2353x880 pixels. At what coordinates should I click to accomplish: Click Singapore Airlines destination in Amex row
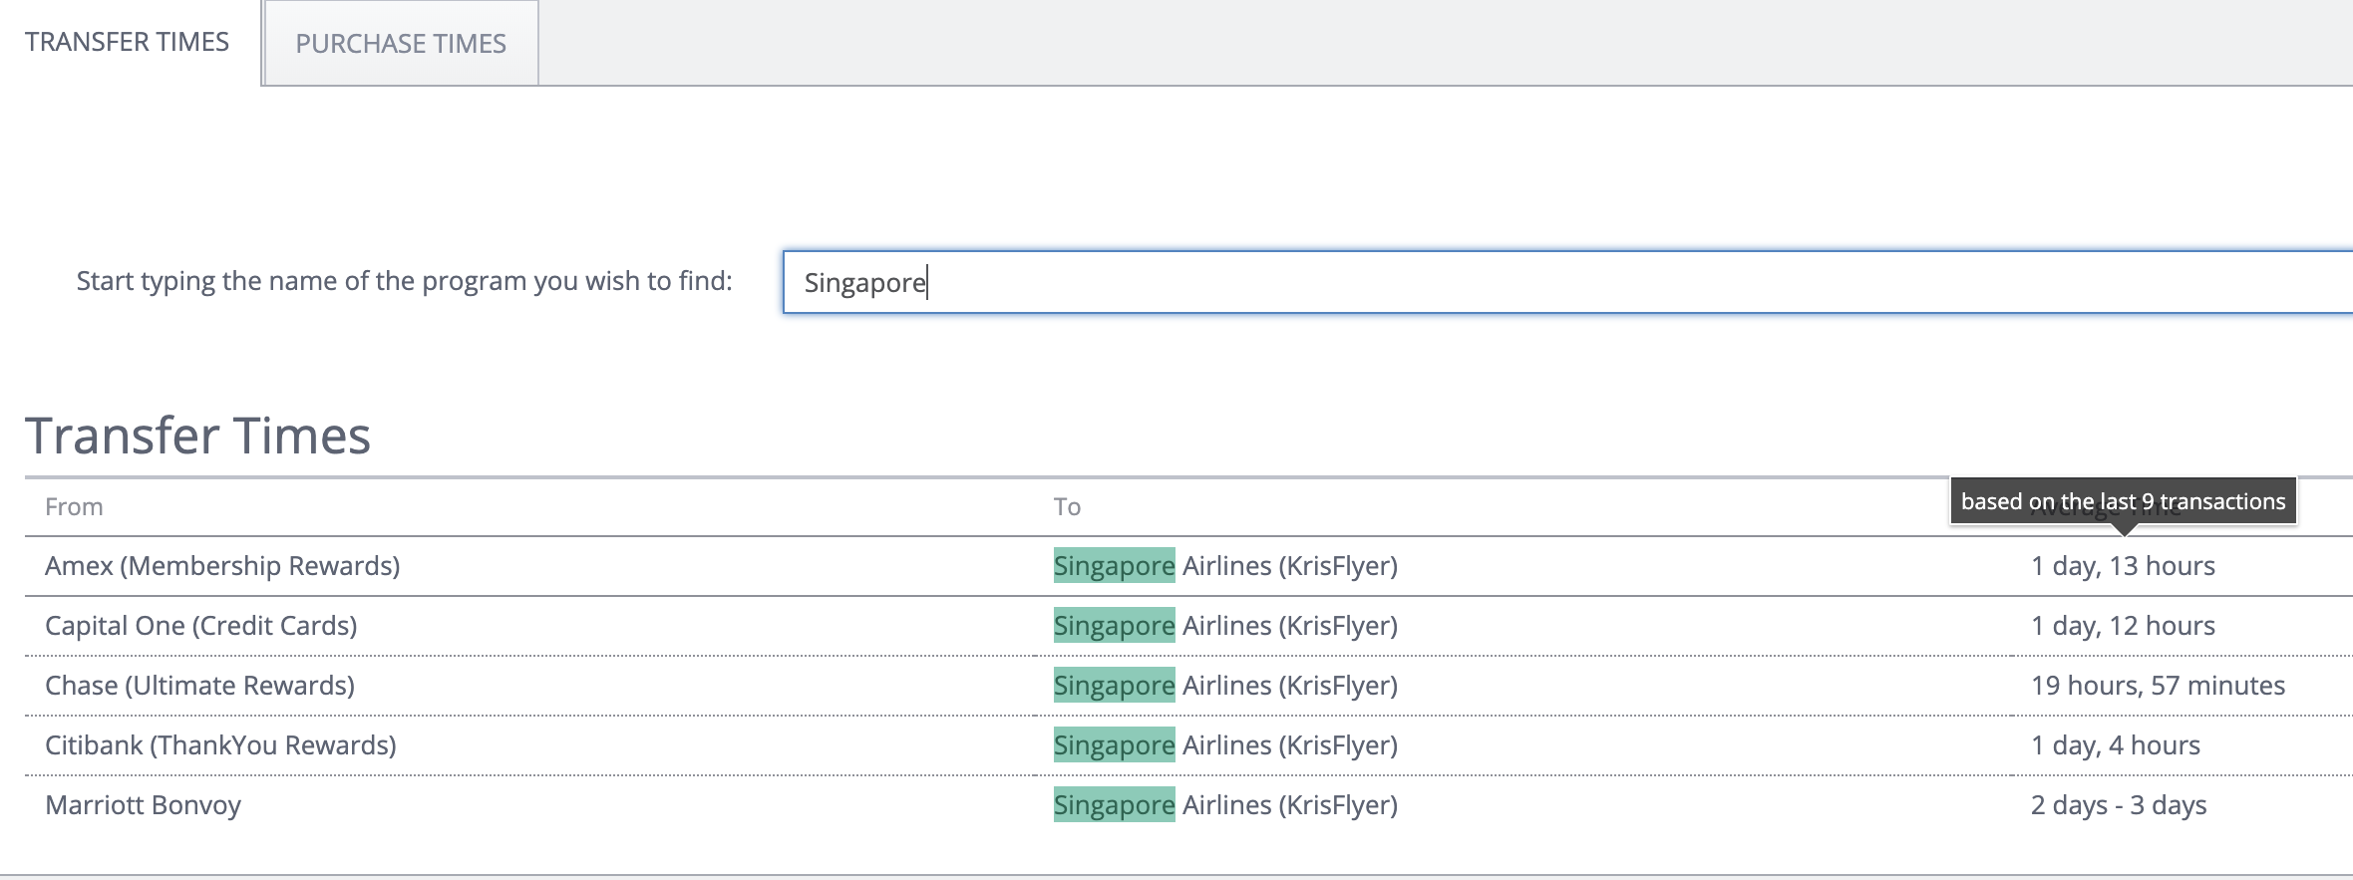pos(1225,566)
